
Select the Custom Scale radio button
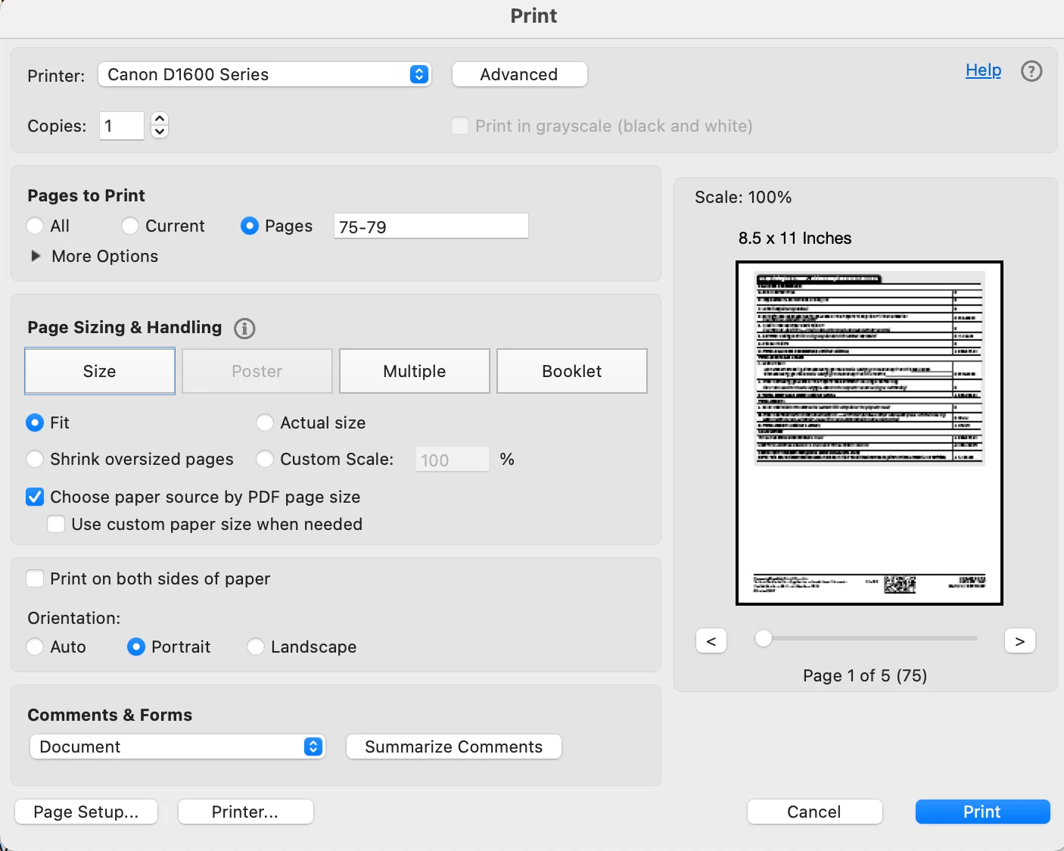265,459
